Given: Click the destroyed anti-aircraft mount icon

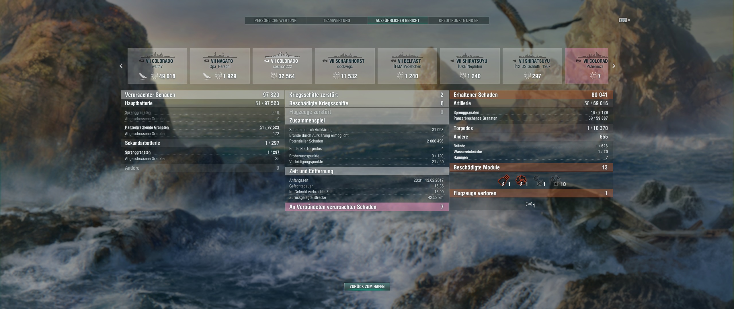Looking at the screenshot, I should 556,181.
